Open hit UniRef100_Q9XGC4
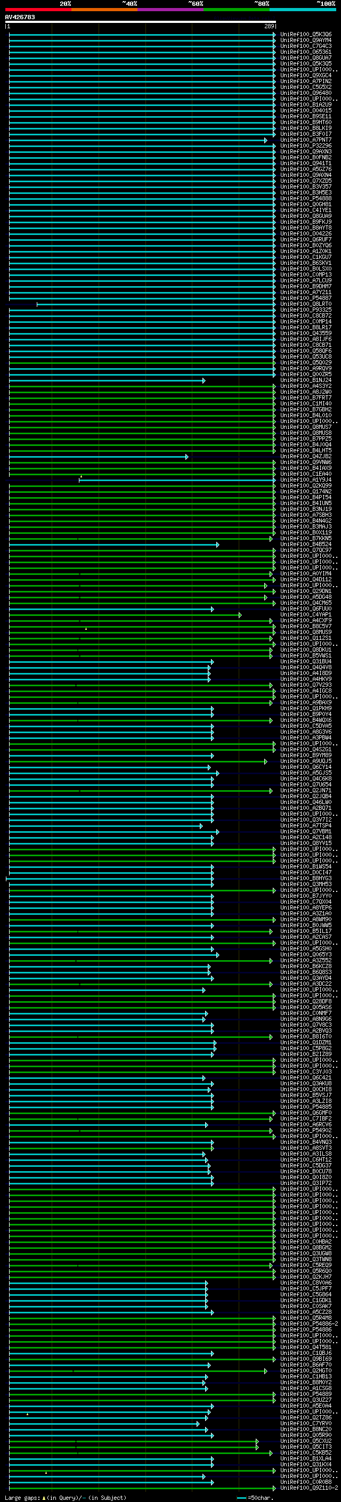 coord(306,75)
